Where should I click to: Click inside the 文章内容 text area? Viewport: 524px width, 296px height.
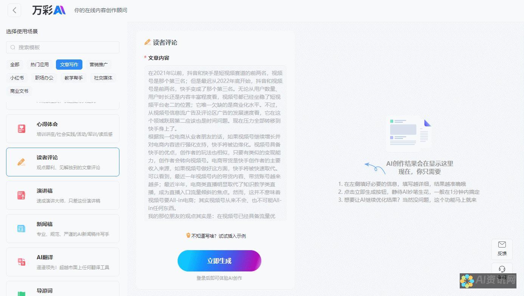[x=215, y=143]
